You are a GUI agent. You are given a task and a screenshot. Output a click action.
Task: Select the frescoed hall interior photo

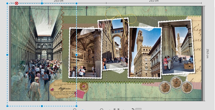86,53
